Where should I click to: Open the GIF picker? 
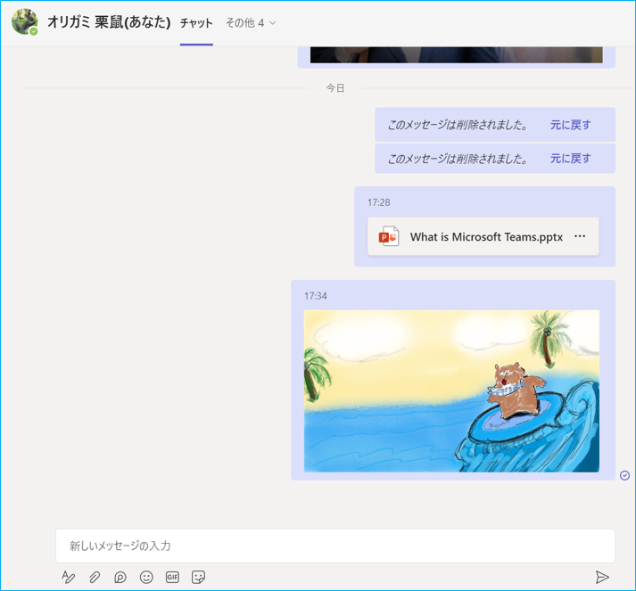coord(172,578)
